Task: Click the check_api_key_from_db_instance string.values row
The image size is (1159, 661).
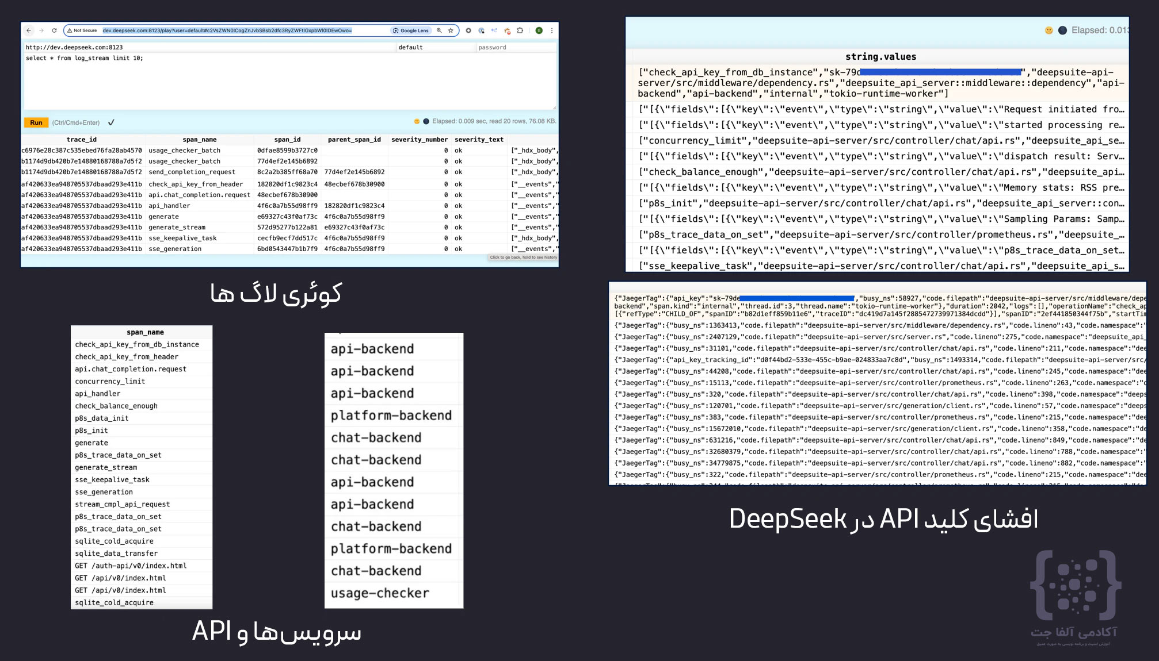Action: 880,83
